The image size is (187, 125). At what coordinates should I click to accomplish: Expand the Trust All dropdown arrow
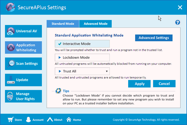tap(107, 71)
